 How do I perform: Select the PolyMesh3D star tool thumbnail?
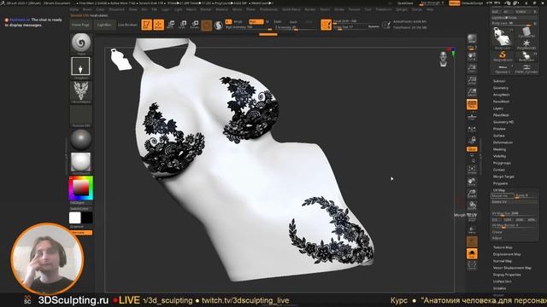click(x=526, y=43)
